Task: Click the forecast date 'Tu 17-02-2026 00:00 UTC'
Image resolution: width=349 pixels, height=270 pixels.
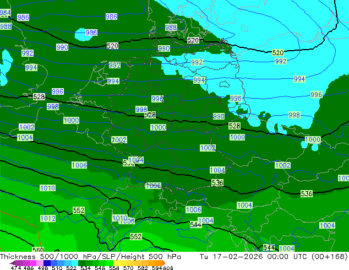Action: (254, 257)
